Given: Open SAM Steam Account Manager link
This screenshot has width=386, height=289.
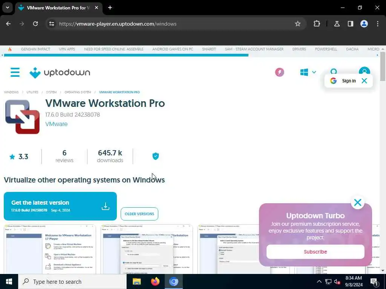Looking at the screenshot, I should [x=254, y=49].
